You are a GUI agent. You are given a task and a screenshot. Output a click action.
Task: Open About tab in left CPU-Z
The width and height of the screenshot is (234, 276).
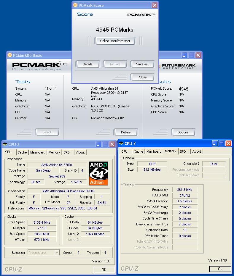click(80, 152)
